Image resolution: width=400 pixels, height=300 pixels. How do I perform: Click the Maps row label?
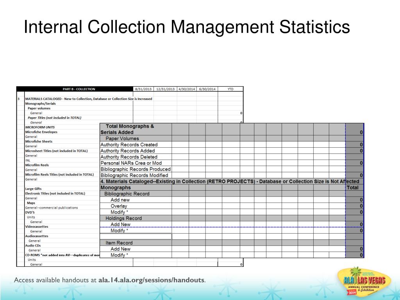point(31,203)
